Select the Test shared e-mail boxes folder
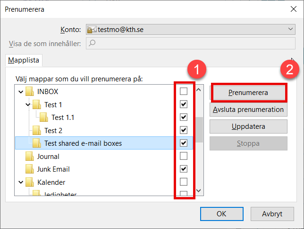The image size is (304, 229). (83, 143)
